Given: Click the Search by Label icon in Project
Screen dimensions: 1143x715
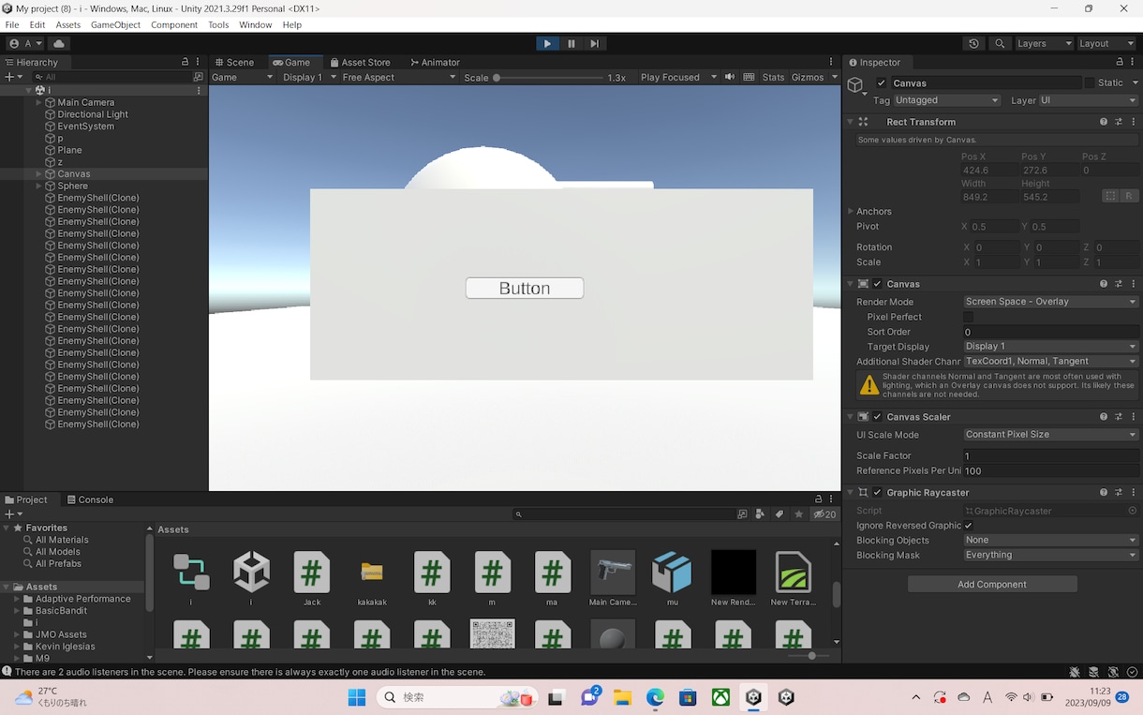Looking at the screenshot, I should [779, 514].
